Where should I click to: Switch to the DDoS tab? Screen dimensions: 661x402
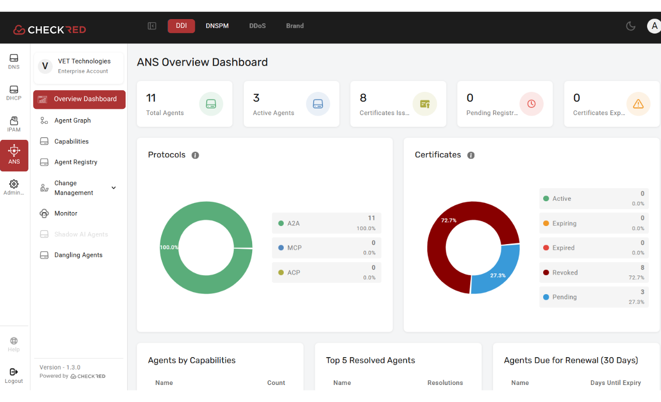257,26
